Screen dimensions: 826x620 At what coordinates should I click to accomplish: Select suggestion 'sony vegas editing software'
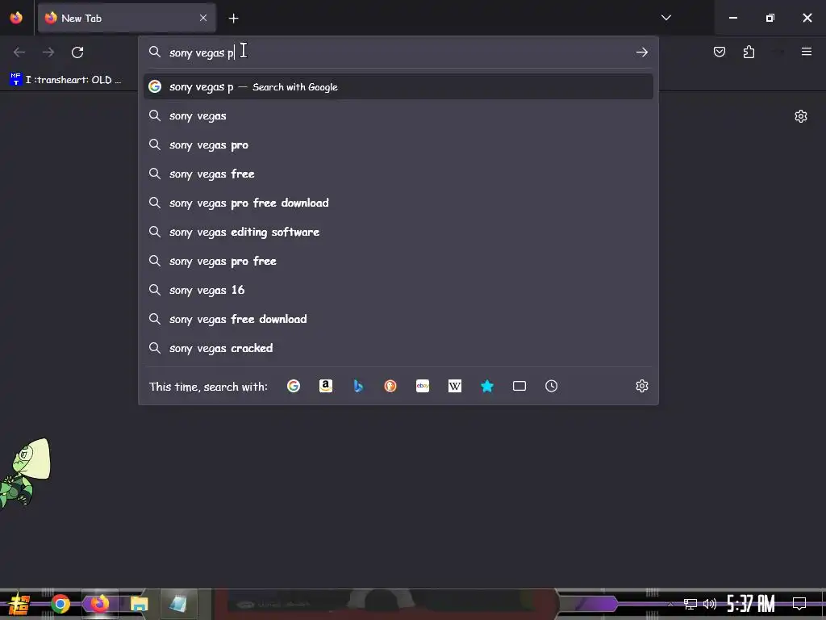pyautogui.click(x=398, y=232)
